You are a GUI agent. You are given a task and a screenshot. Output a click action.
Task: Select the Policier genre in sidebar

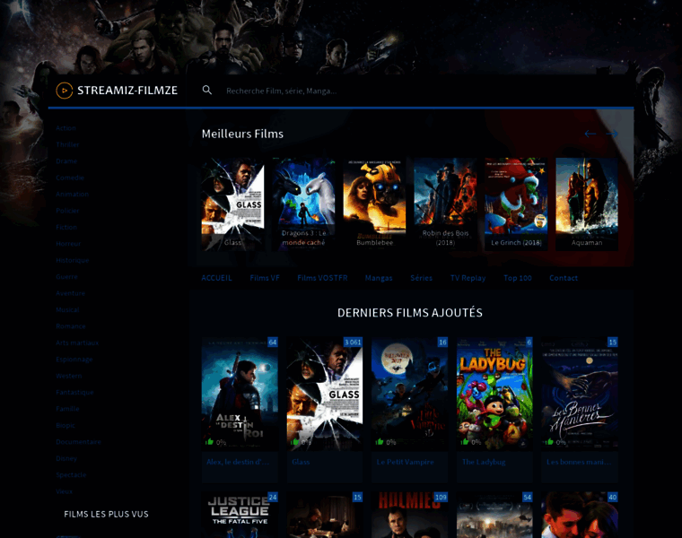click(x=67, y=211)
